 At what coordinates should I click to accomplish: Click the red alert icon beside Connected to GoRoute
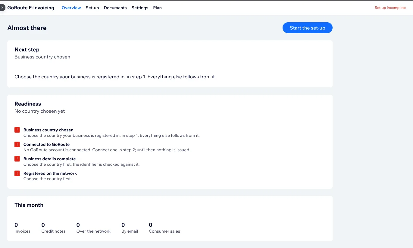click(17, 144)
